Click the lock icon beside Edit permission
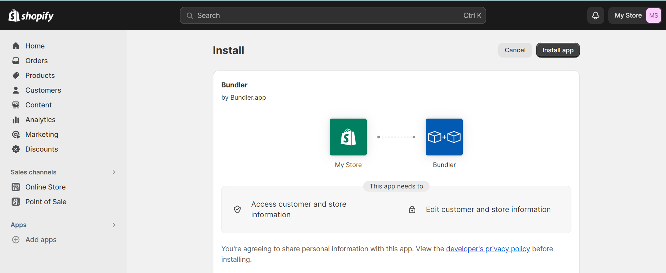This screenshot has height=273, width=666. click(x=412, y=209)
